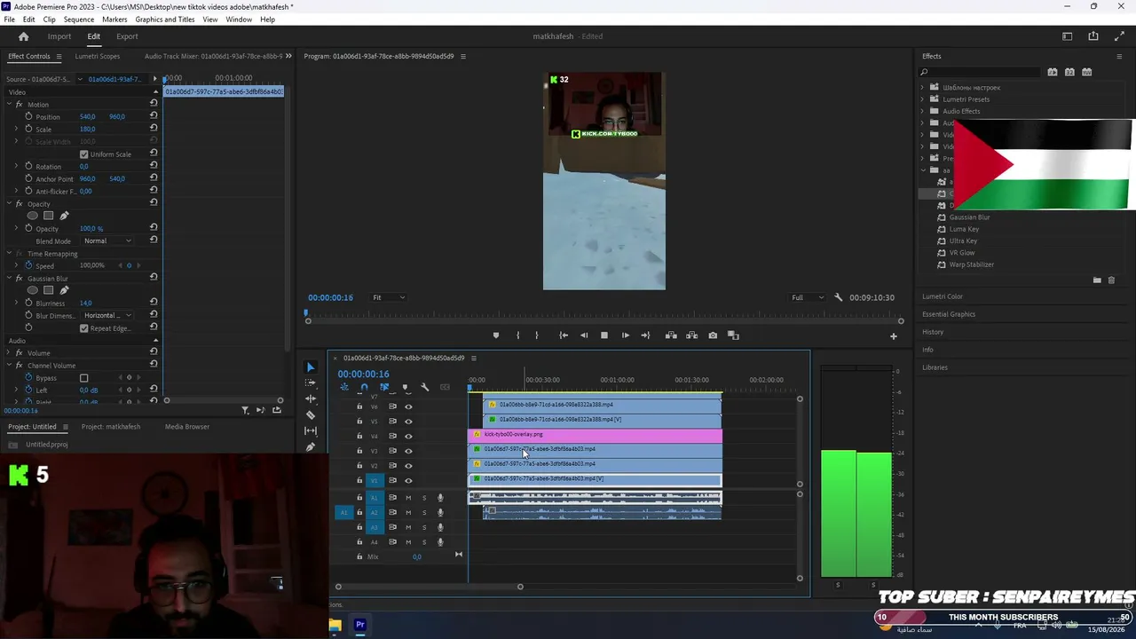
Task: Reset the Blurriness parameter
Action: (x=154, y=303)
